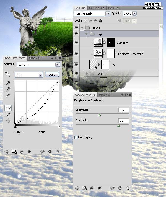Switch Brightness/Contrast panel to expanded view
Image resolution: width=166 pixels, height=197 pixels.
[84, 188]
